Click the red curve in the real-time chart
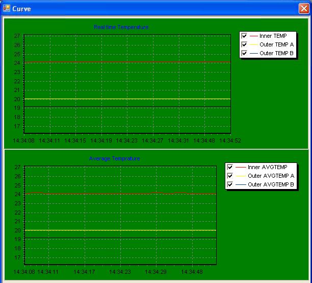The width and height of the screenshot is (312, 283). 127,62
